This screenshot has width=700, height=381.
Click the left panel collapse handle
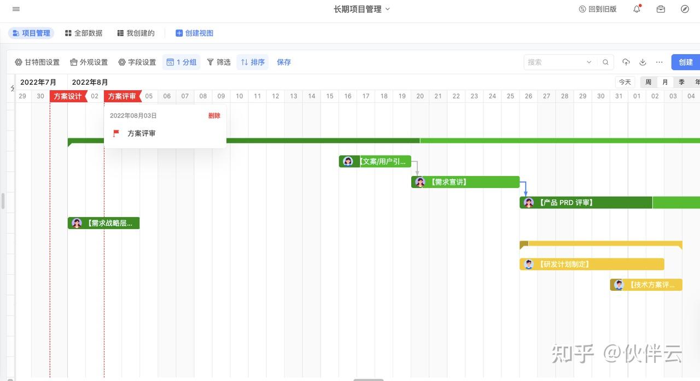point(3,201)
